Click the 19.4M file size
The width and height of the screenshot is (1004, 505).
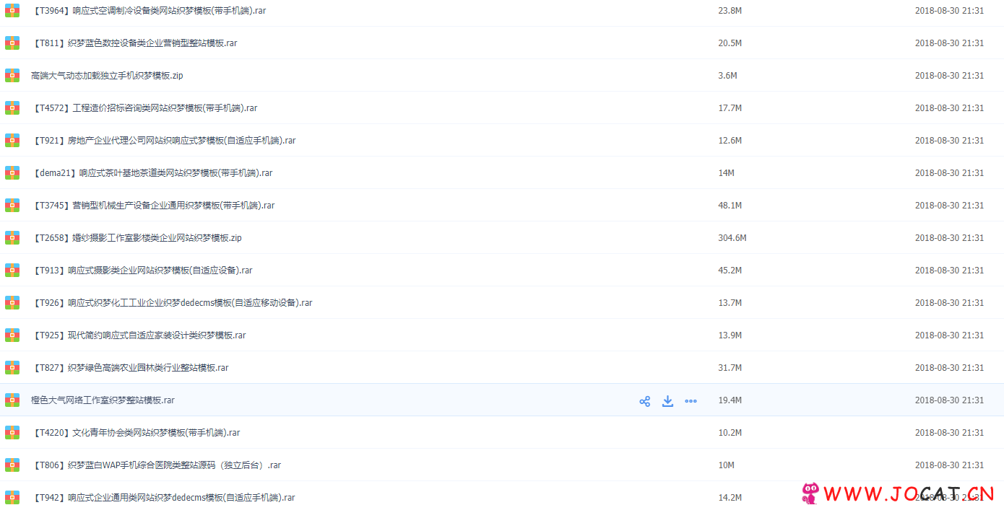(x=730, y=400)
